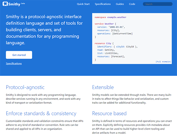
Task: Open the Code navigation link
Action: (132, 4)
